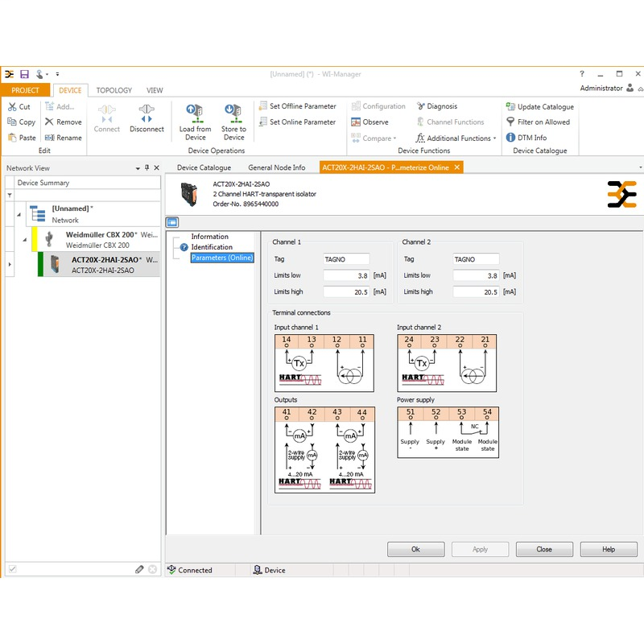
Task: Pin the Network View panel
Action: pos(147,167)
